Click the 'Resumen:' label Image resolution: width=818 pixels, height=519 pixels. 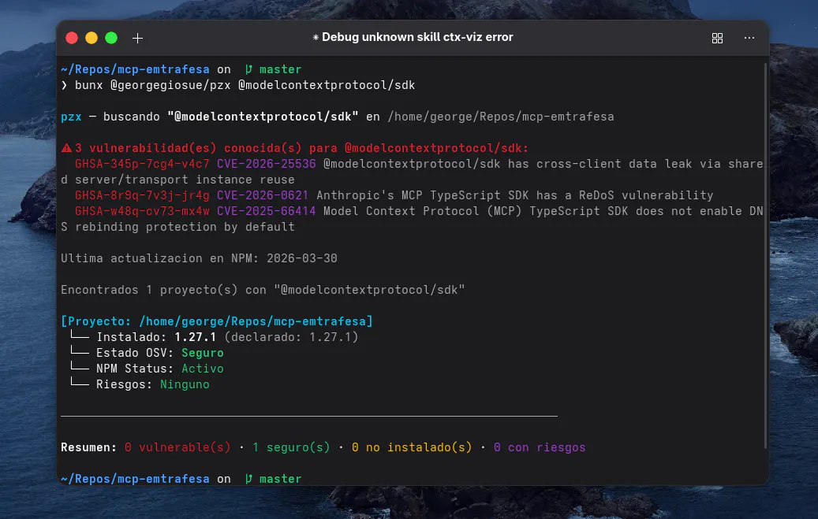pyautogui.click(x=88, y=447)
